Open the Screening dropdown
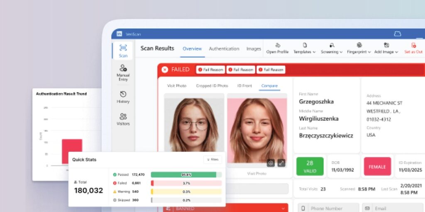Viewport: 425px width, 212px height. pyautogui.click(x=332, y=48)
